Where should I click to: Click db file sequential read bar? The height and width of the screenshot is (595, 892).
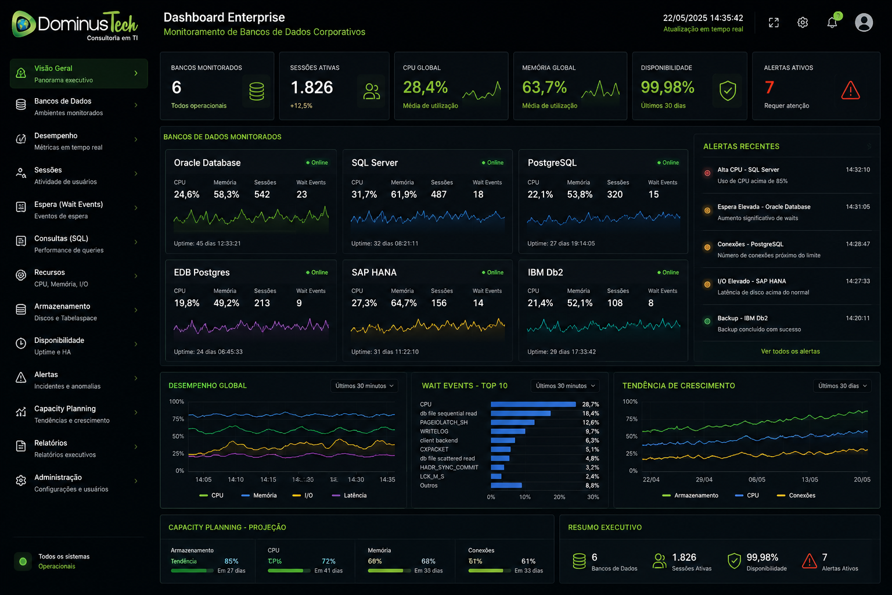521,413
